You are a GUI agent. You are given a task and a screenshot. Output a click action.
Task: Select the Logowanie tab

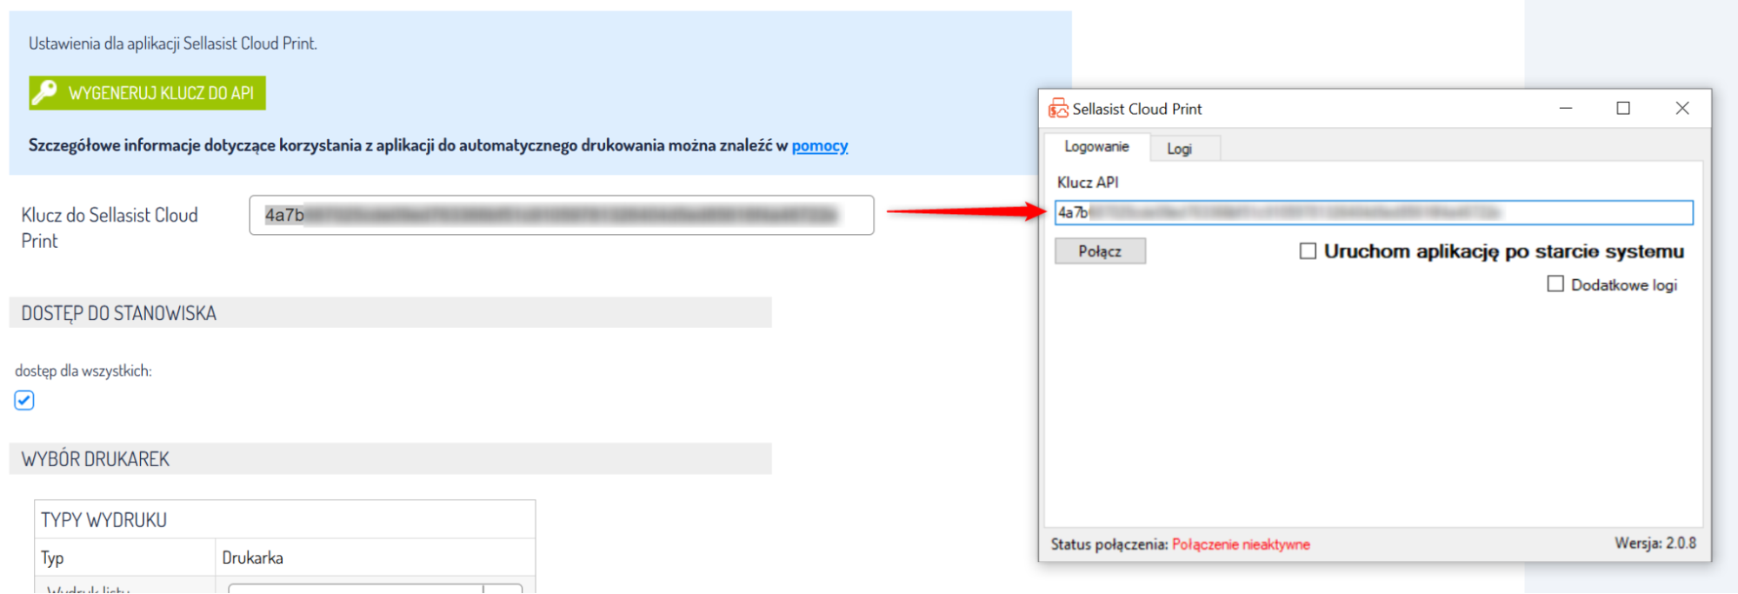[1096, 147]
